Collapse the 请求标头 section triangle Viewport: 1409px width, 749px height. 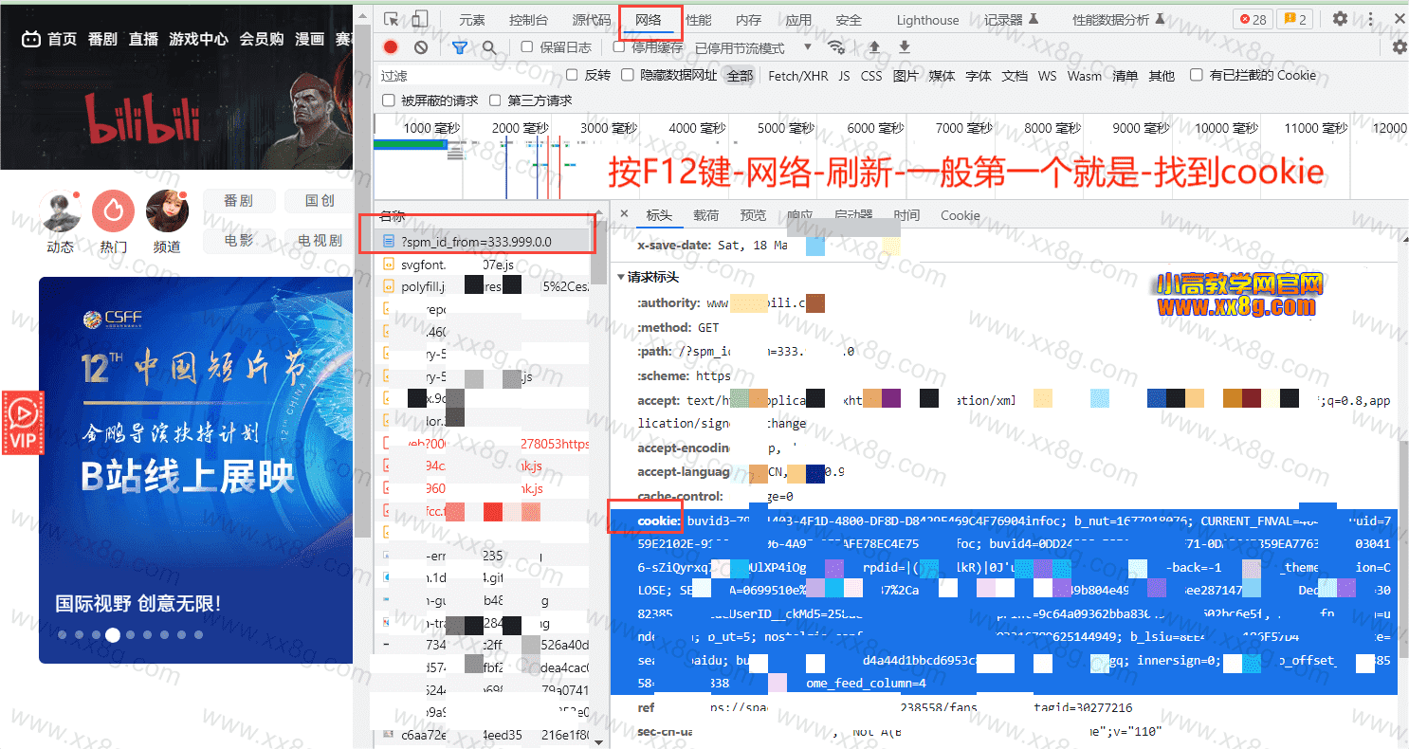click(621, 278)
